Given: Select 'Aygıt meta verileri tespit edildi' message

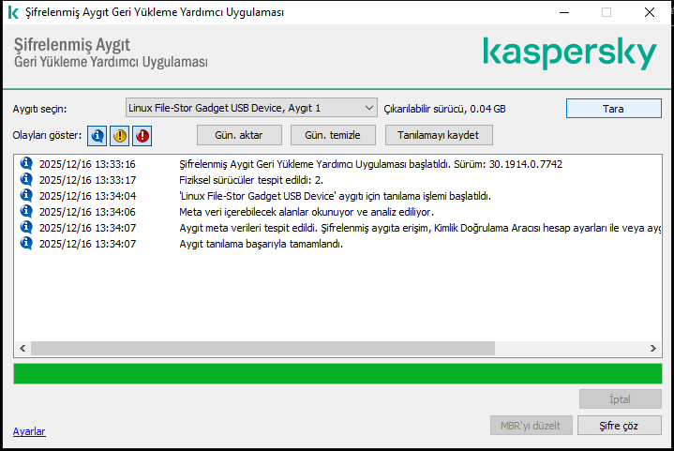Looking at the screenshot, I should pos(420,228).
